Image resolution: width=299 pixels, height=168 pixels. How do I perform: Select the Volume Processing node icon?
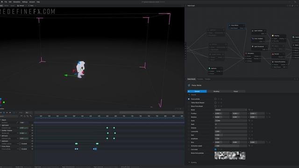pos(273,62)
